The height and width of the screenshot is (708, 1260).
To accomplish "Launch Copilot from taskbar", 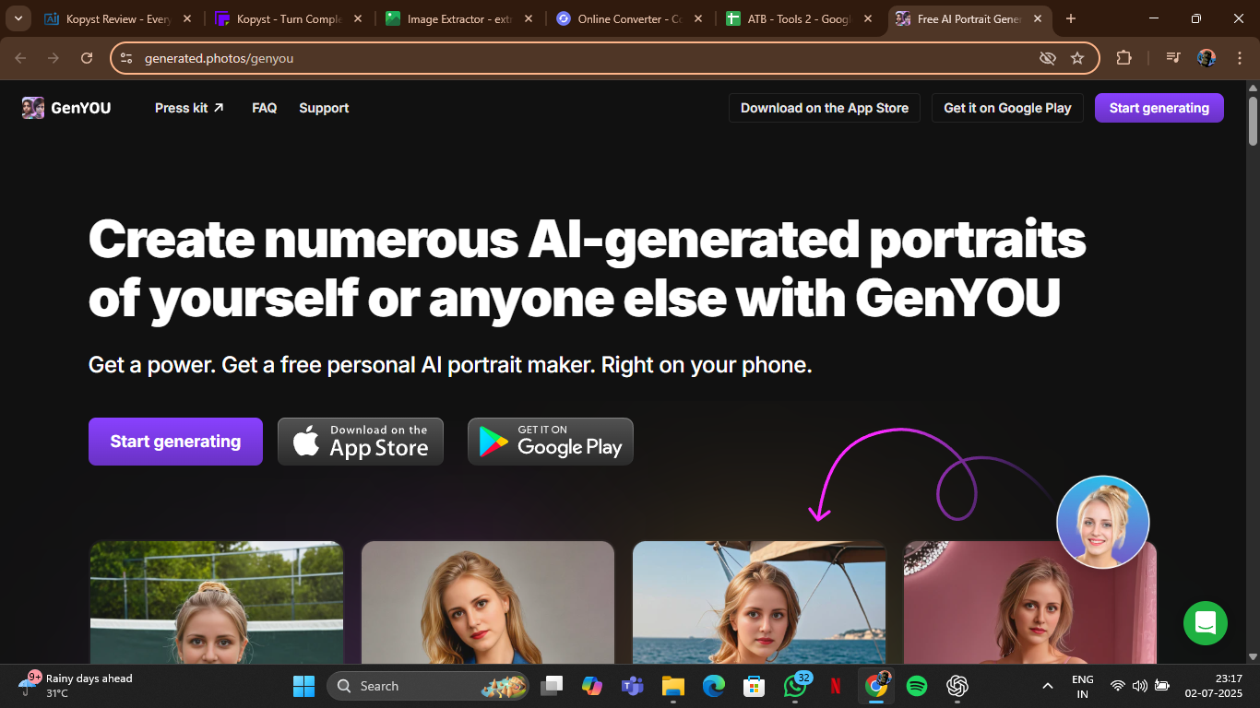I will (x=592, y=686).
